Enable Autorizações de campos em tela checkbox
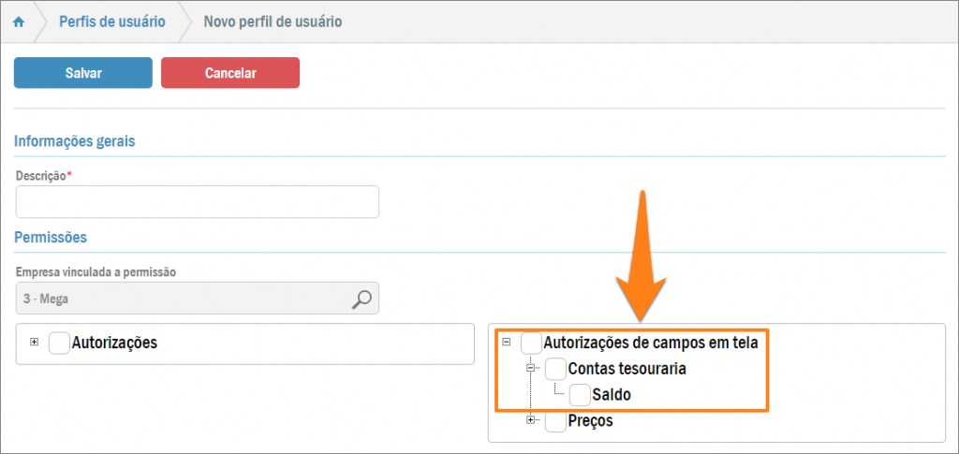This screenshot has height=454, width=959. 531,343
